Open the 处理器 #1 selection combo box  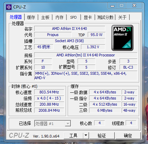tap(52, 123)
